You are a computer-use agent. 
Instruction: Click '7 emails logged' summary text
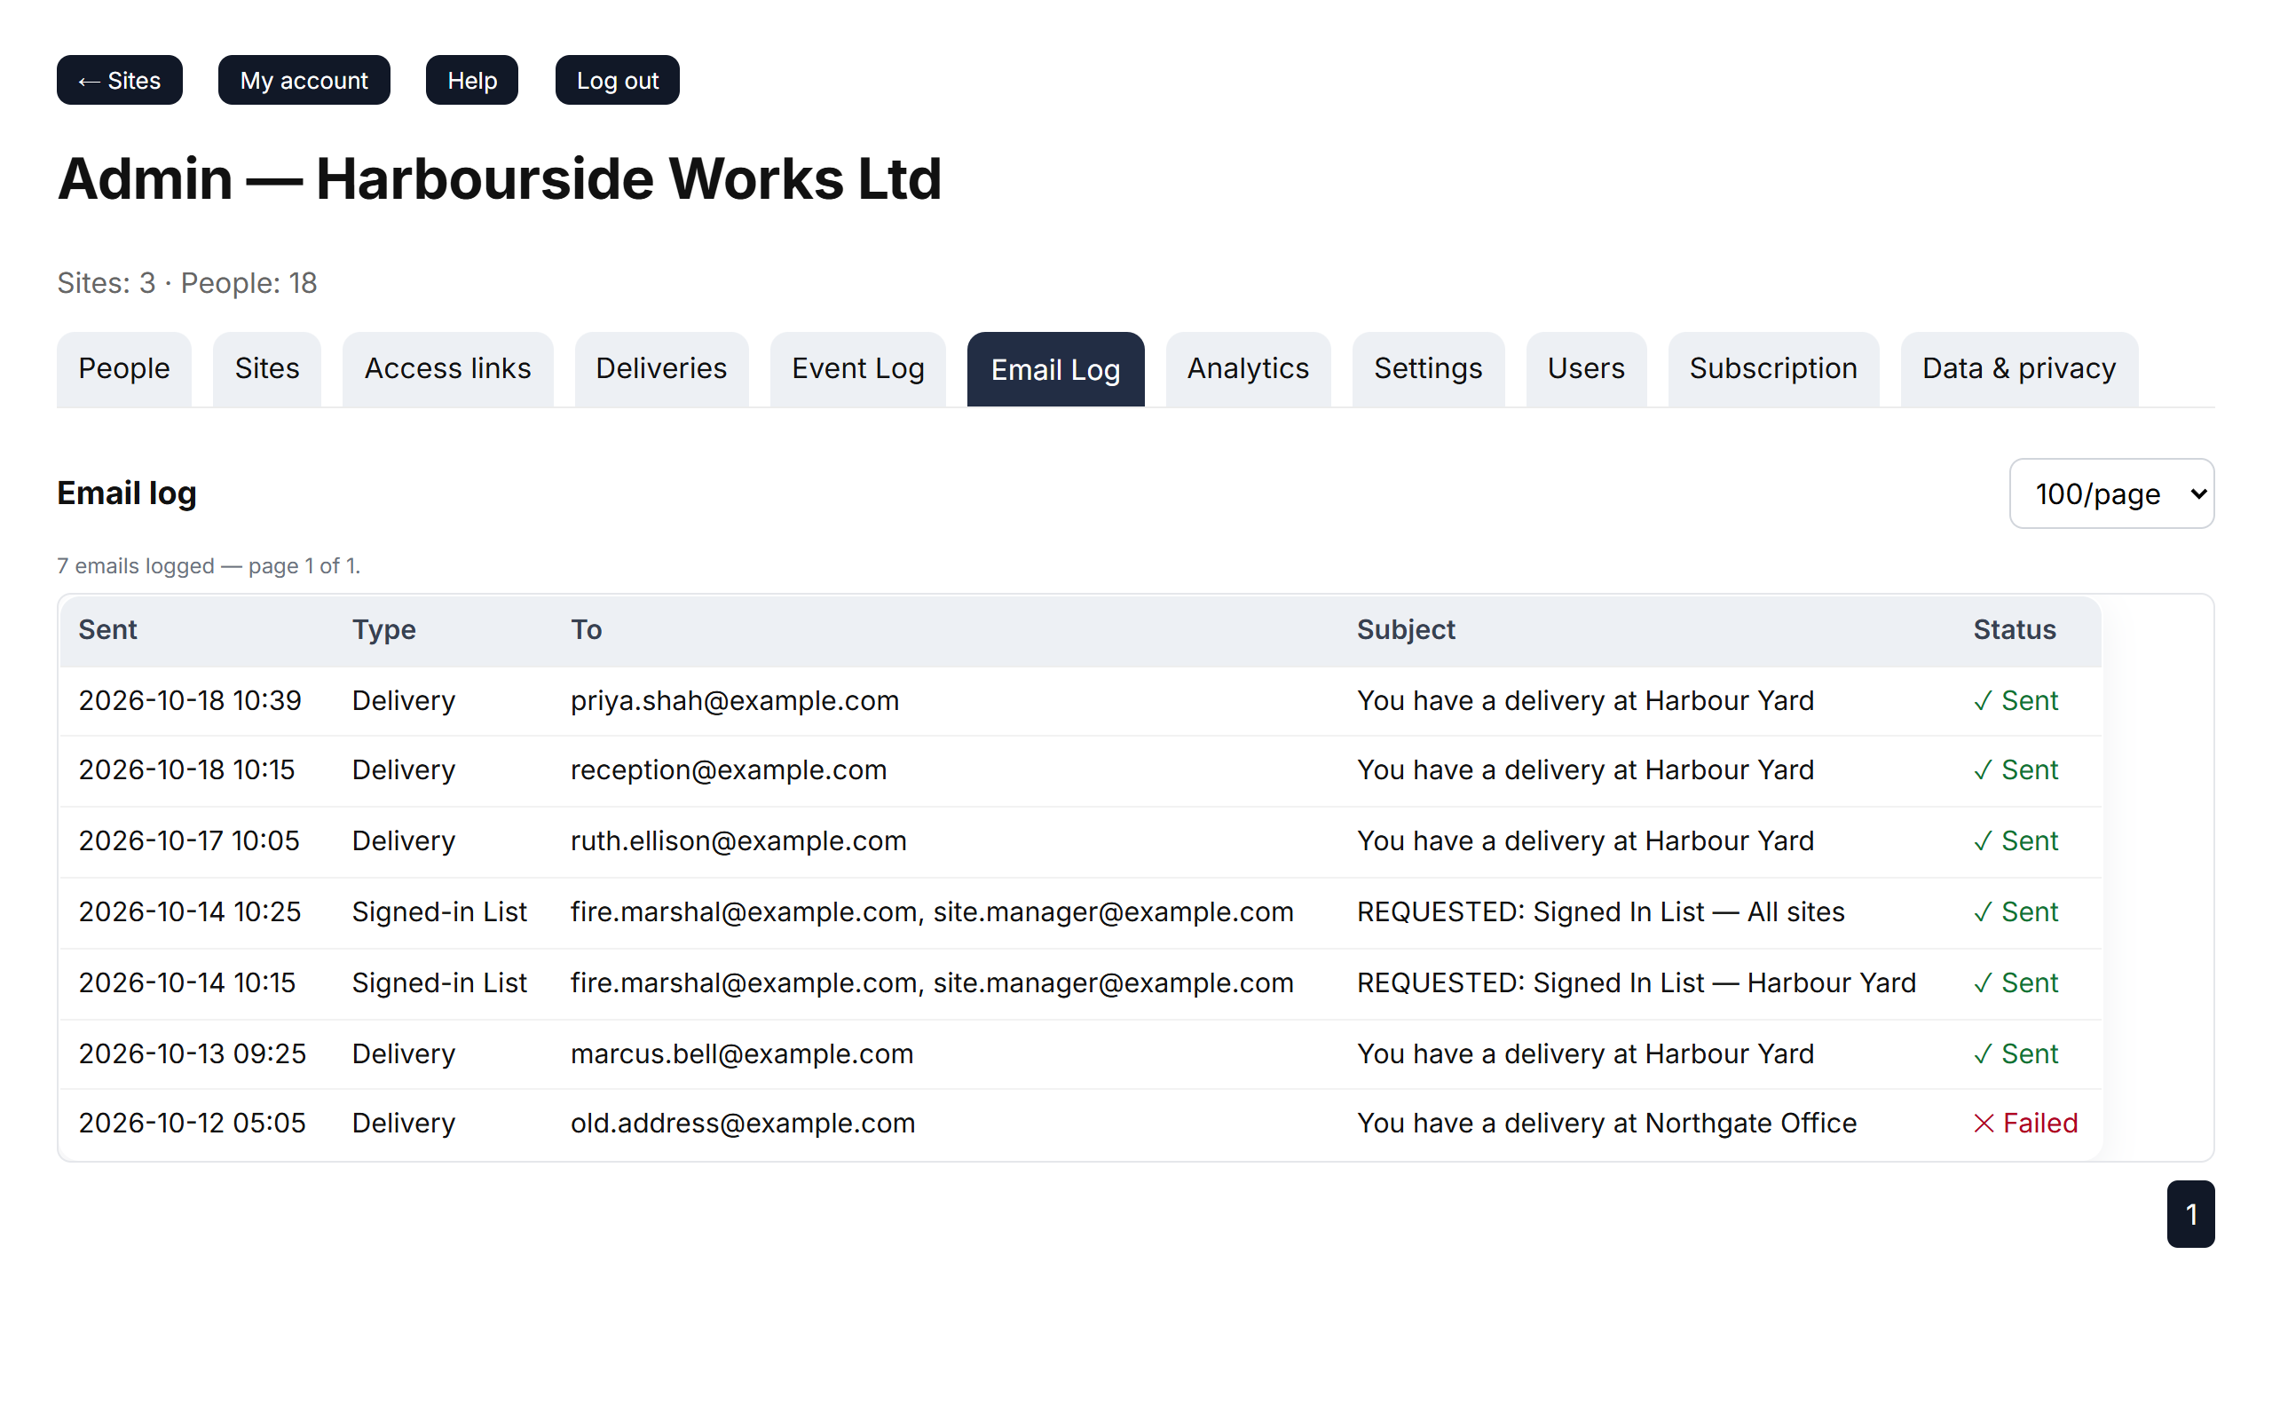pos(136,565)
